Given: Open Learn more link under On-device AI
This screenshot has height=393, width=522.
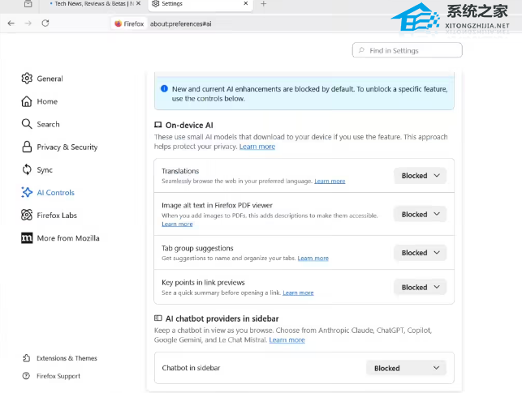Looking at the screenshot, I should [x=257, y=147].
